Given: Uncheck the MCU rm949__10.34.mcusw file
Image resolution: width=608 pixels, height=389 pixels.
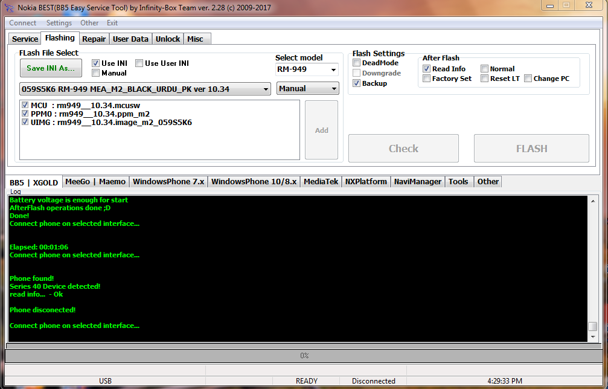Looking at the screenshot, I should pos(25,105).
